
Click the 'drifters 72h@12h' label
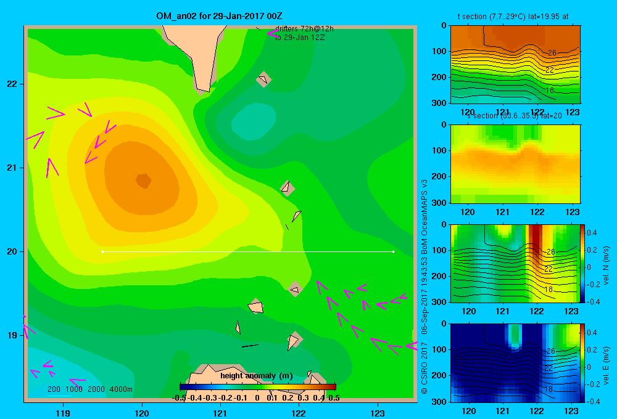click(304, 29)
